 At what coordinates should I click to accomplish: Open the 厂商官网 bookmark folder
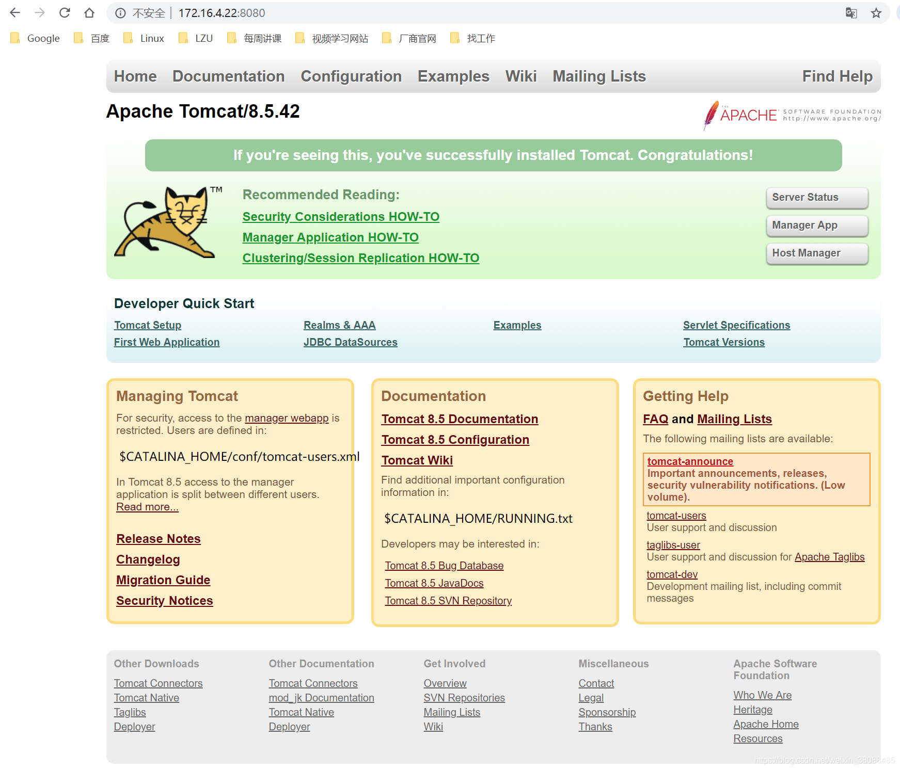[x=409, y=38]
